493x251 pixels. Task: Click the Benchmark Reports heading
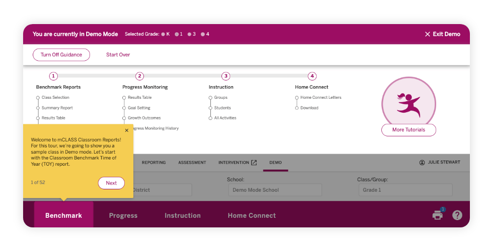tap(58, 87)
